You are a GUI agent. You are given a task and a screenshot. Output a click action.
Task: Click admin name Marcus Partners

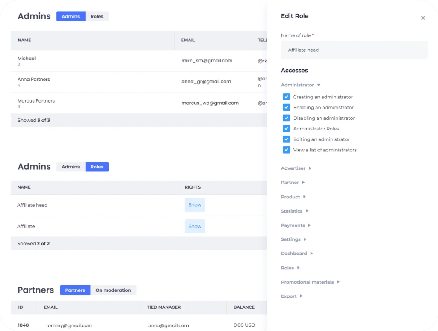tap(36, 101)
